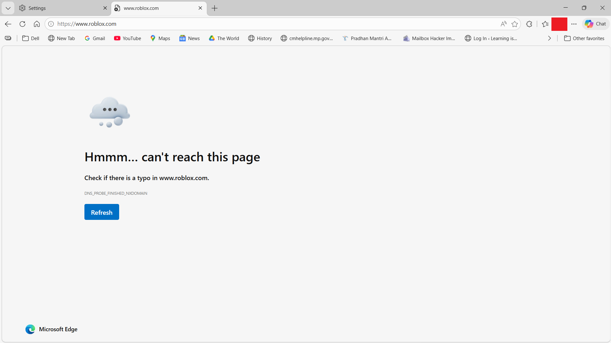Click the leftmost favorites bar icon

pyautogui.click(x=8, y=38)
